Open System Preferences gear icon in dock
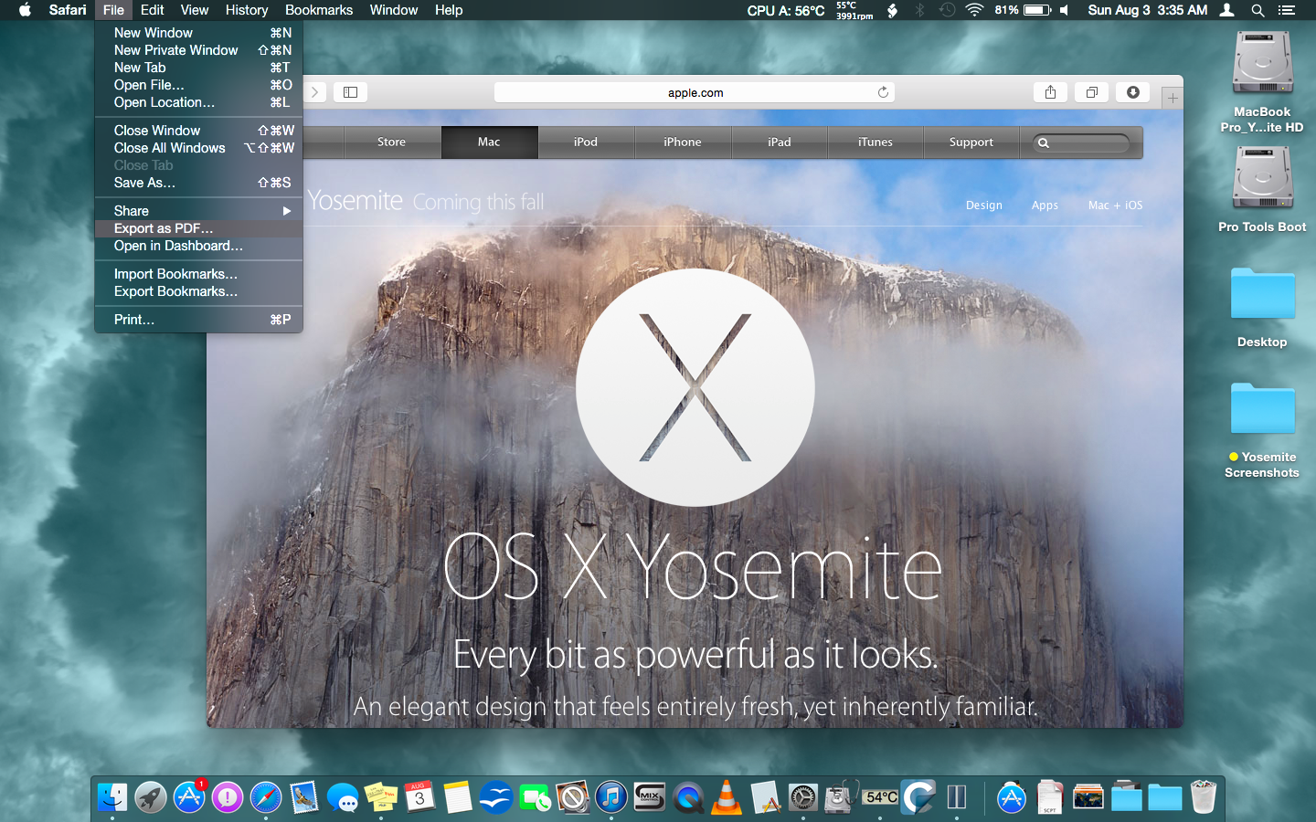The width and height of the screenshot is (1316, 822). (803, 797)
